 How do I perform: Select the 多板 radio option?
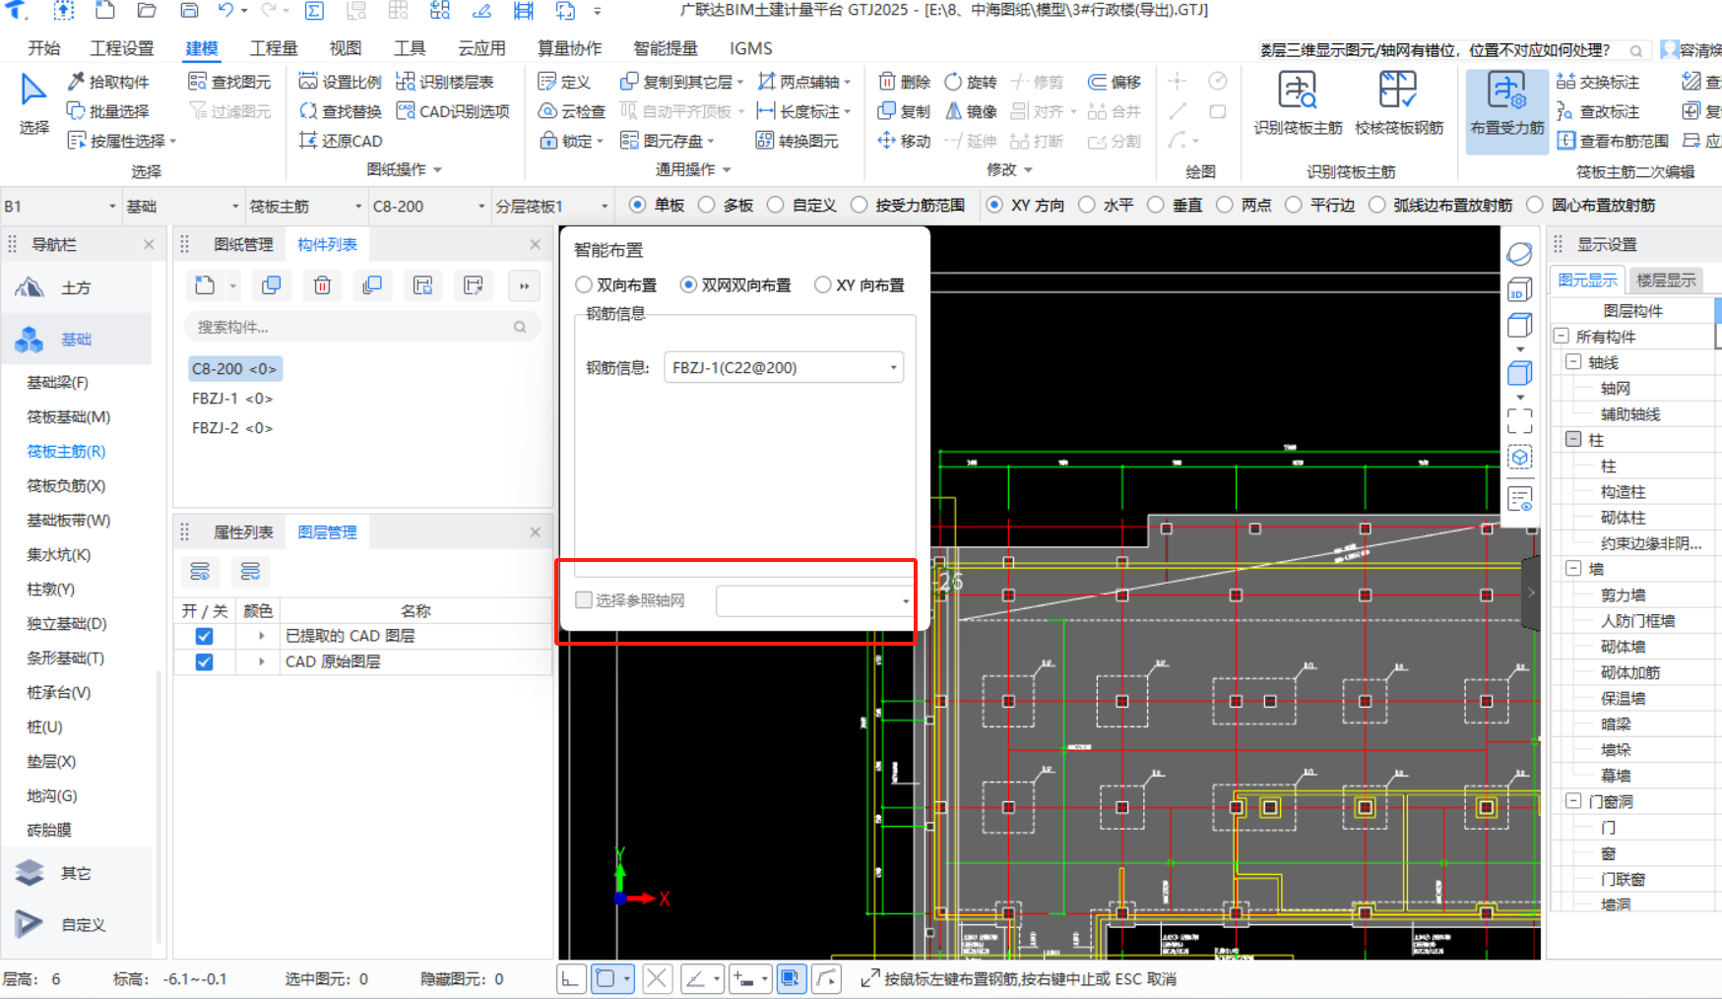[x=706, y=205]
